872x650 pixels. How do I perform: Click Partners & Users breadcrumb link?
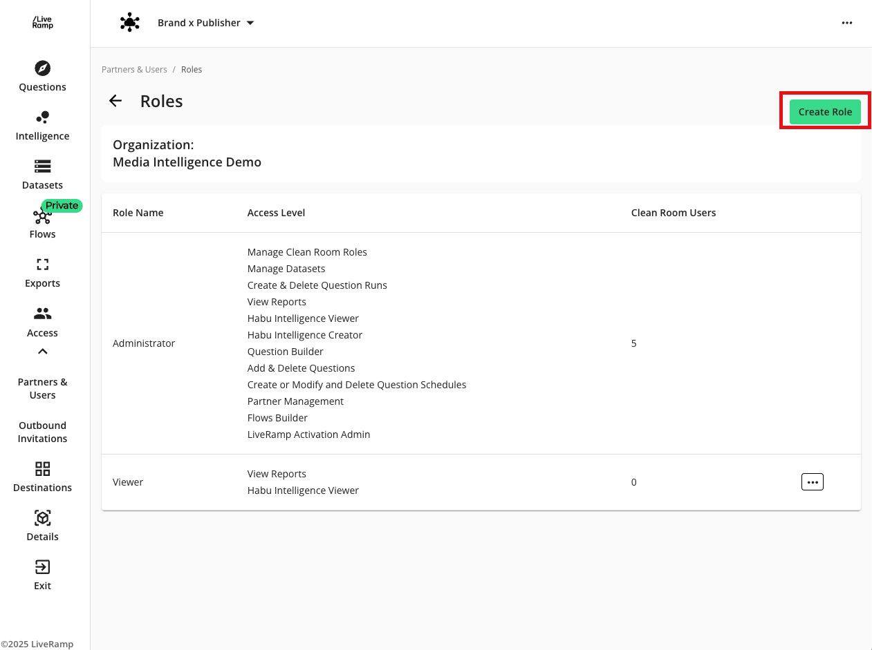coord(134,70)
